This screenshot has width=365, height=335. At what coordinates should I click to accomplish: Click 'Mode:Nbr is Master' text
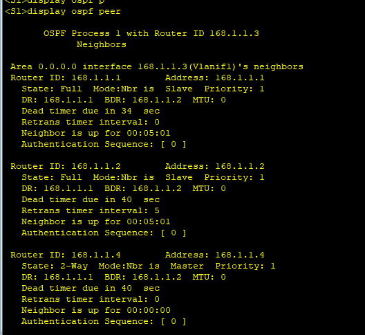(x=151, y=266)
